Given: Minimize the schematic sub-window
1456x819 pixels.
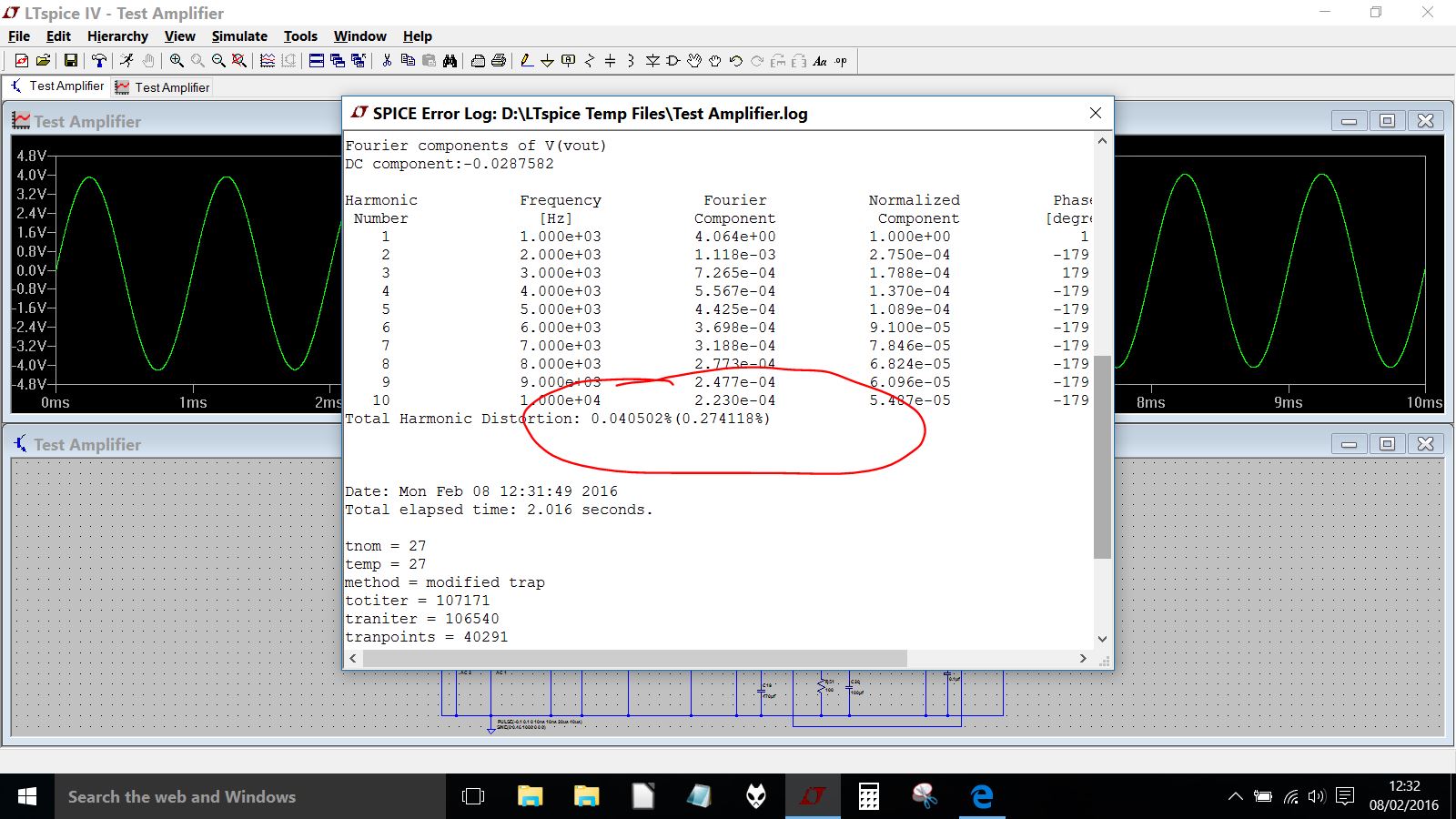Looking at the screenshot, I should click(1349, 444).
